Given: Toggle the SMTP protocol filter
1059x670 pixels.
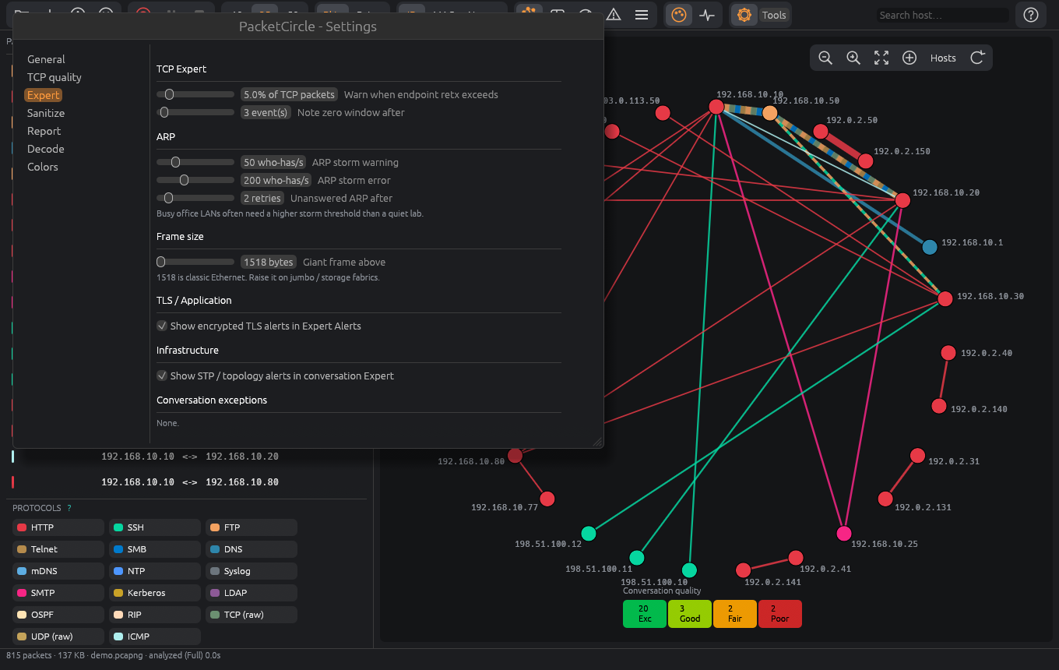Looking at the screenshot, I should pyautogui.click(x=58, y=593).
